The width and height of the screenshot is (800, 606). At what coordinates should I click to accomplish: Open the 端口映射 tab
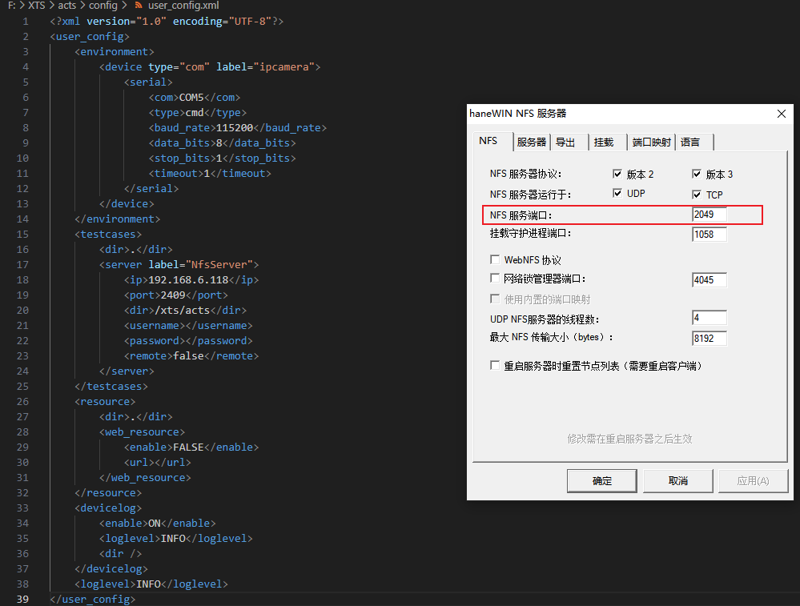(x=651, y=142)
